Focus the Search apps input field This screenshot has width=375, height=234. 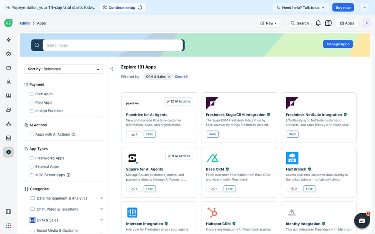click(x=113, y=45)
